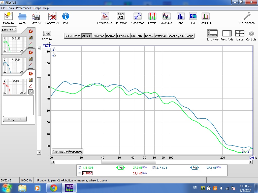Click the graph's horizontal scrollbar thumb
Image resolution: width=258 pixels, height=193 pixels.
128,162
